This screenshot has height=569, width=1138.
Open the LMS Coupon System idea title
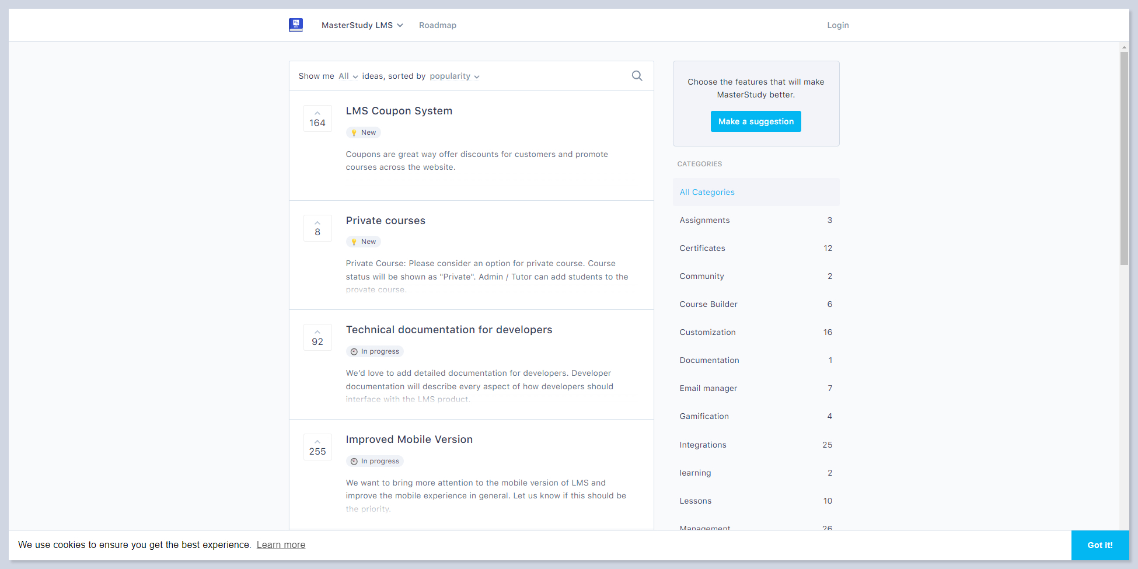399,111
